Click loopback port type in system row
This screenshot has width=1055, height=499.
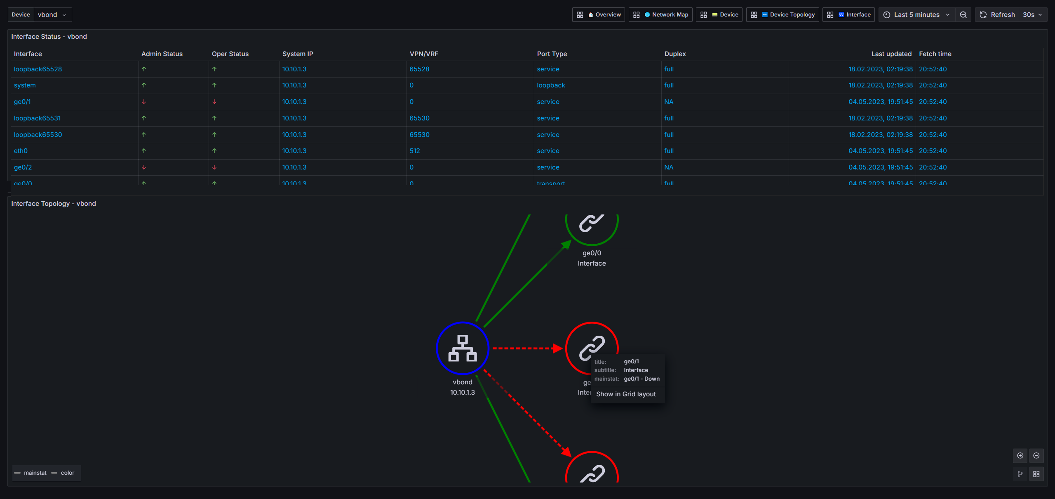click(551, 85)
